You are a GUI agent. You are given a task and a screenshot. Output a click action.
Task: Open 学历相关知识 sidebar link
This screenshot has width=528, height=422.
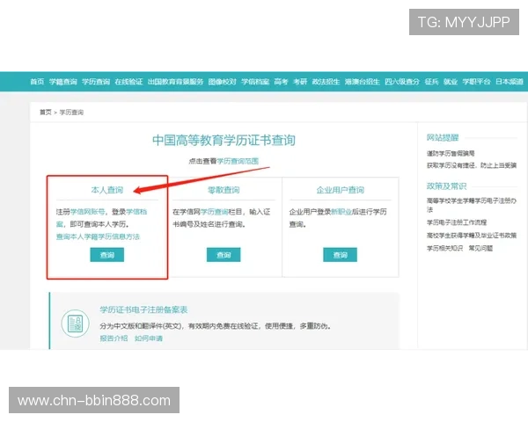[444, 248]
